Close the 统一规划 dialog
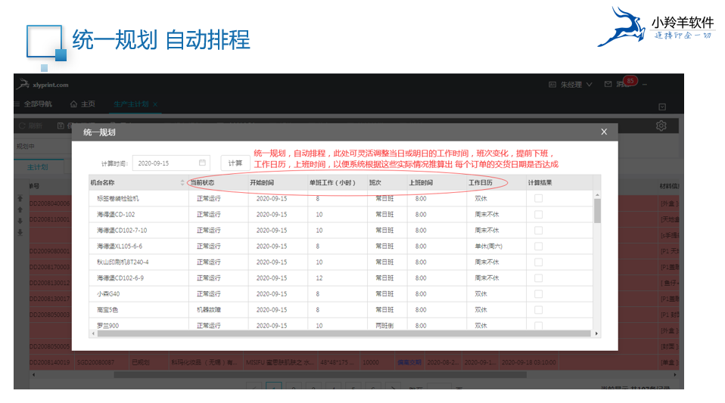Image resolution: width=725 pixels, height=403 pixels. [x=604, y=132]
